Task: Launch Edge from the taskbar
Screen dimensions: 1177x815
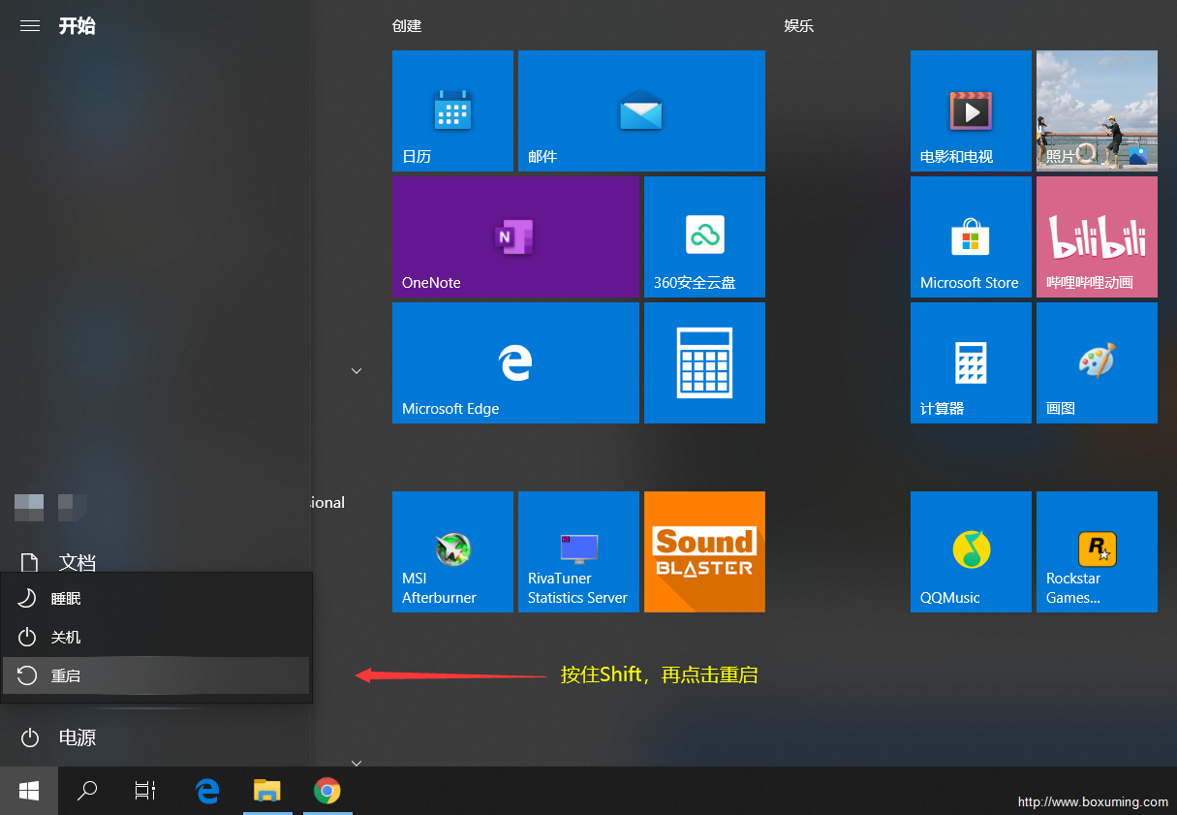Action: click(x=207, y=791)
